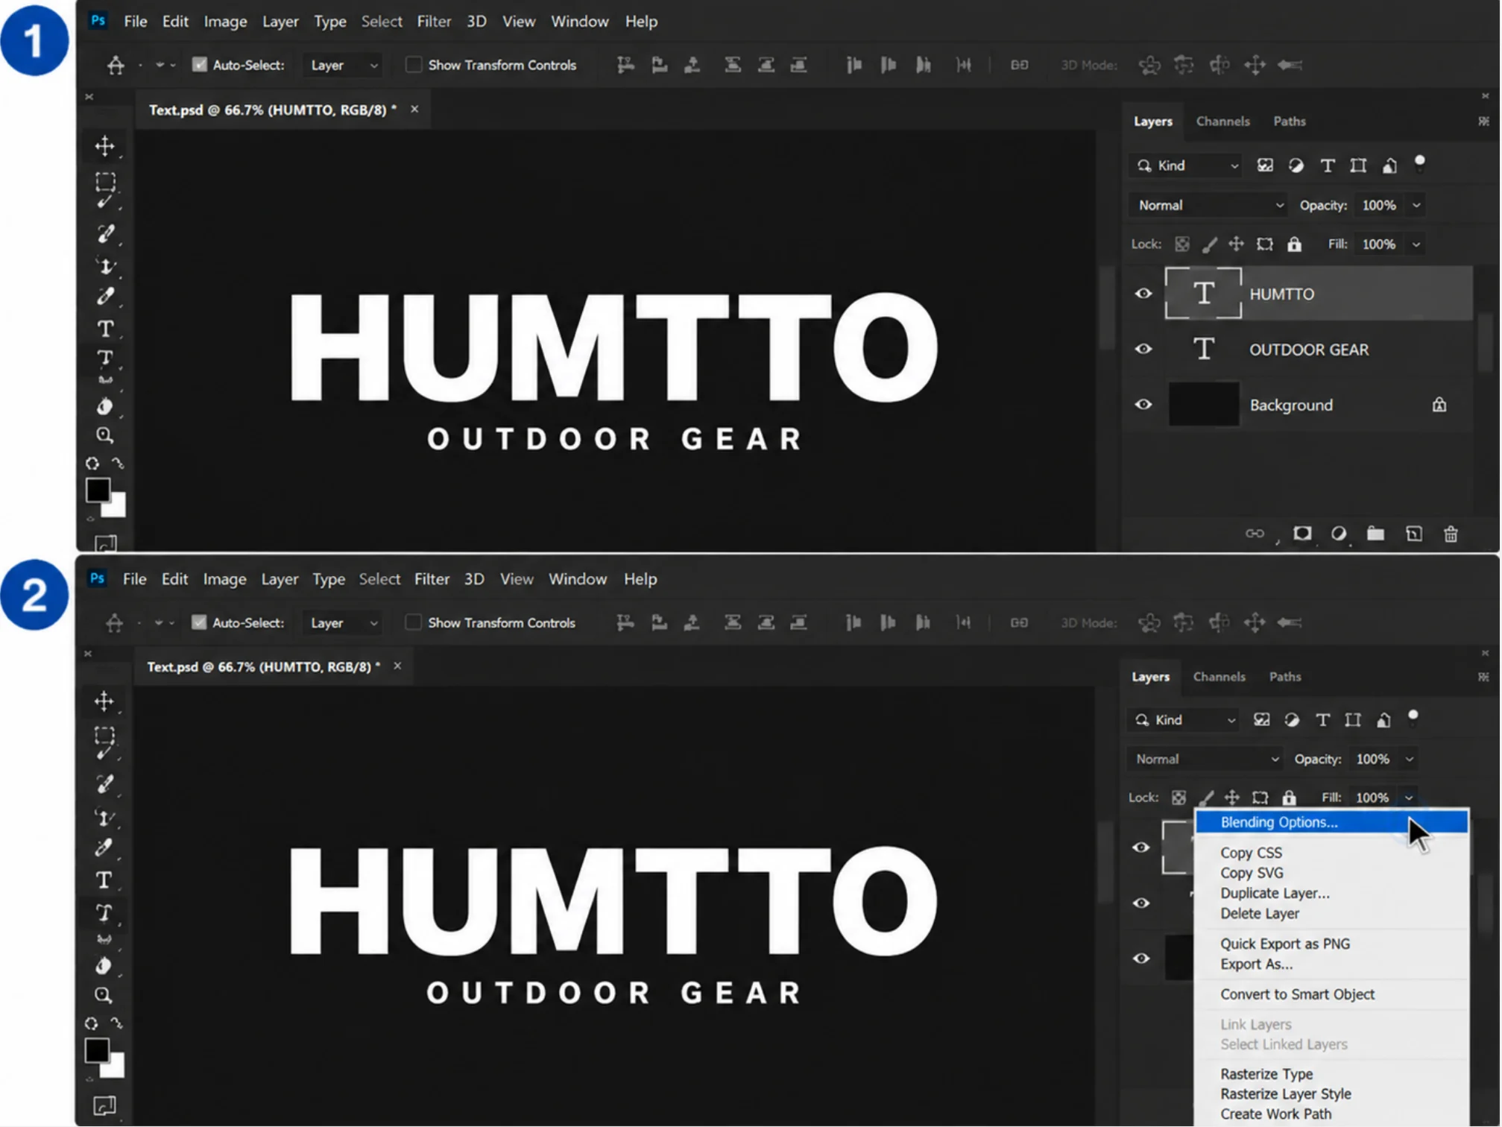The image size is (1502, 1127).
Task: Open the Image menu in bottom window
Action: (x=224, y=578)
